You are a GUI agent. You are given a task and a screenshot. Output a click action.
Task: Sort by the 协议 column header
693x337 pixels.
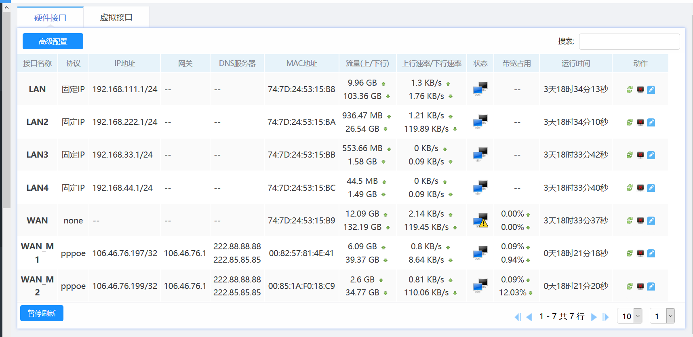(x=73, y=63)
